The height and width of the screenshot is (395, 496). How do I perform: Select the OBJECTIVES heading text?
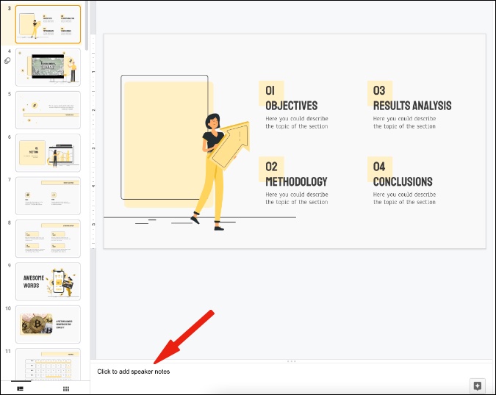tap(291, 106)
